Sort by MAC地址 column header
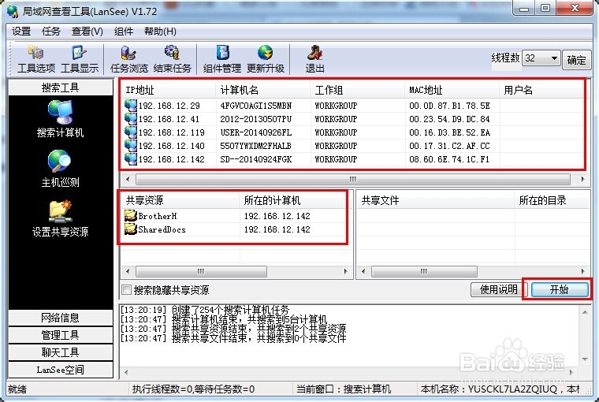The image size is (599, 402). (x=452, y=90)
